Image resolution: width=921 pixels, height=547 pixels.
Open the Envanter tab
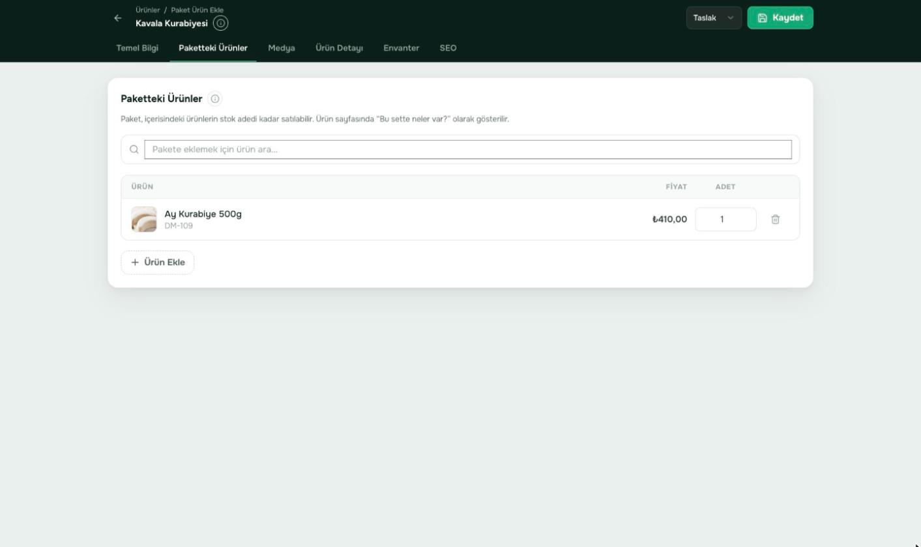click(x=402, y=48)
